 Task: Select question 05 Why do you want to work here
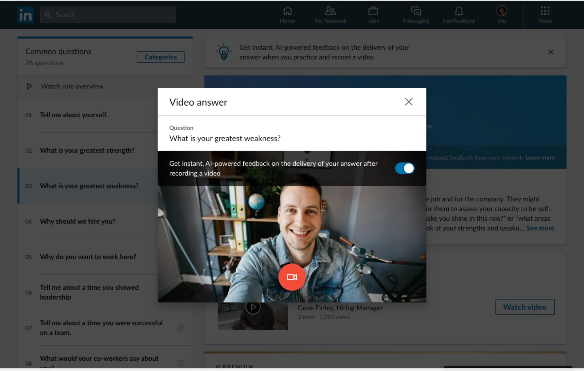tap(88, 257)
